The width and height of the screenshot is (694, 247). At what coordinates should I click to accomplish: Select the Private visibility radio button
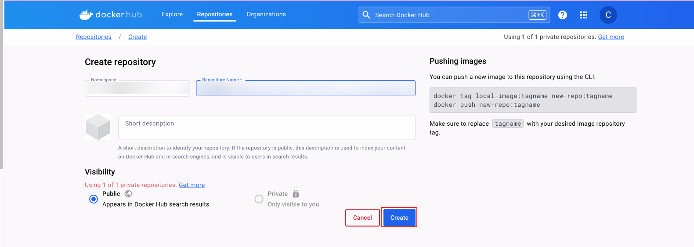pyautogui.click(x=259, y=199)
